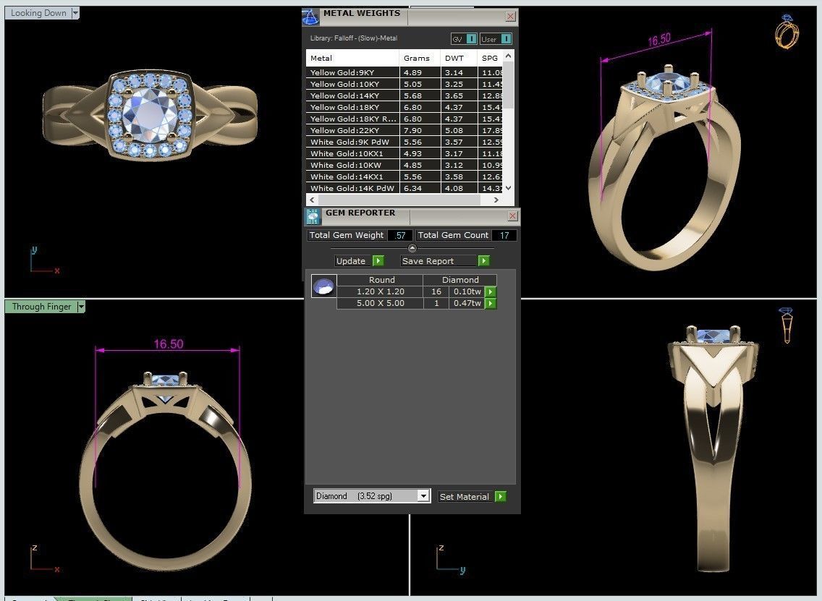Click the 0.47tw weight cell
Image resolution: width=822 pixels, height=601 pixels.
467,303
